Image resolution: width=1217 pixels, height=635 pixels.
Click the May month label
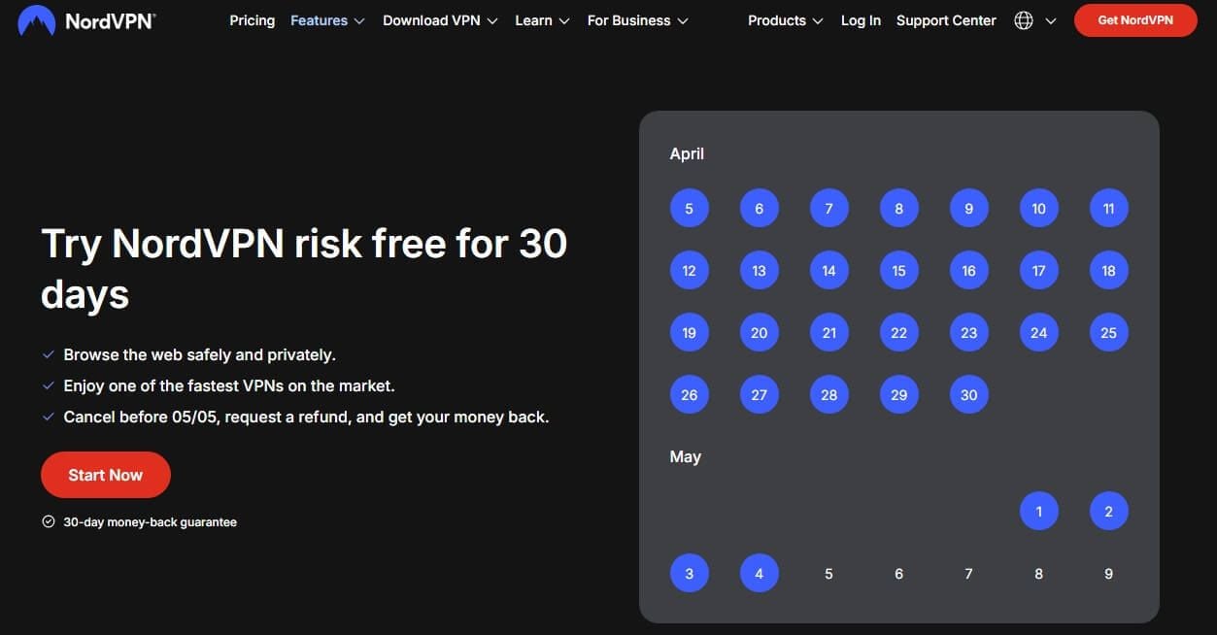point(685,456)
